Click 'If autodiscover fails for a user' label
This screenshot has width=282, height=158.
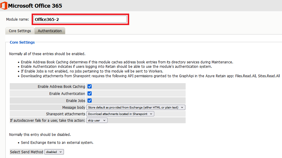pos(48,120)
